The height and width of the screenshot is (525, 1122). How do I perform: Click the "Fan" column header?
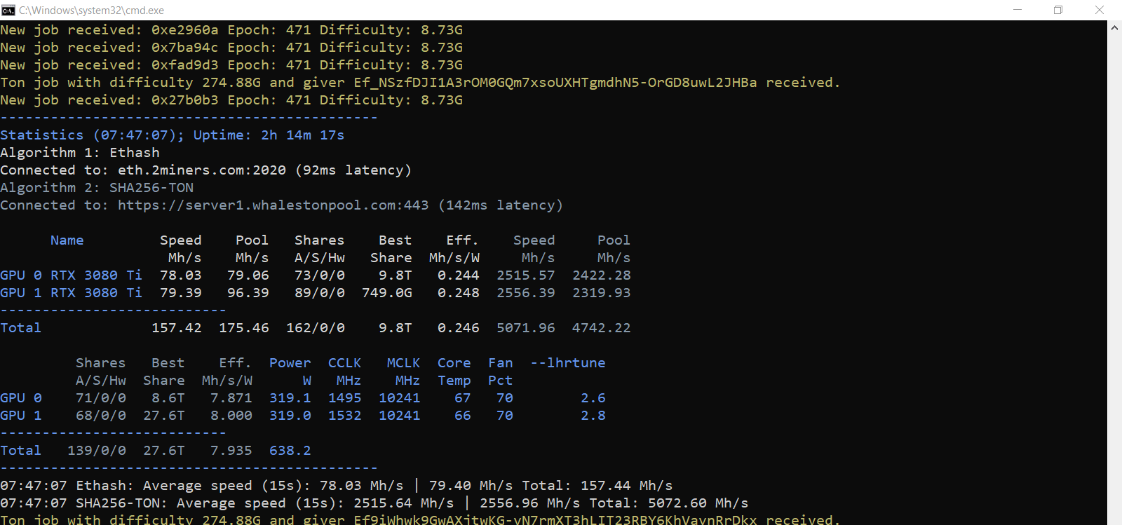[500, 363]
